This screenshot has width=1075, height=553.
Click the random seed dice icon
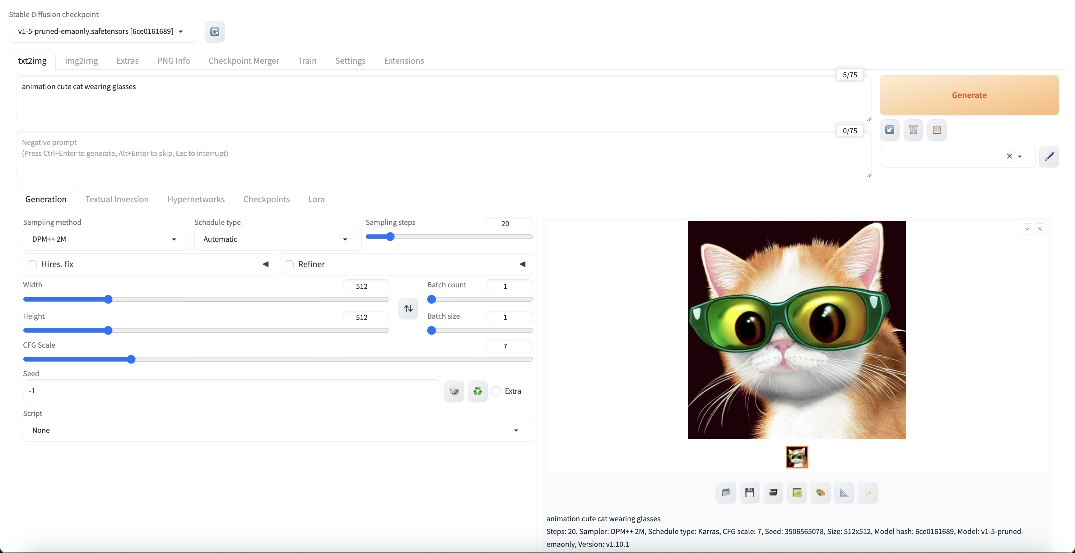coord(454,391)
